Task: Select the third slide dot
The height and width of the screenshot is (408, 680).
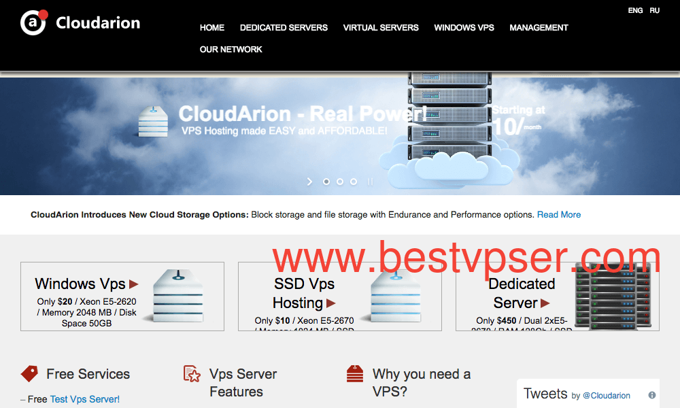Action: click(354, 182)
